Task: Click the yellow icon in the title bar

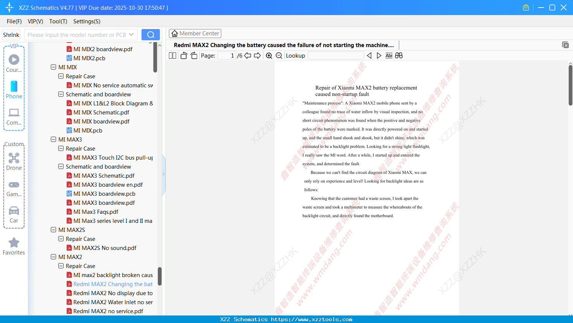Action: point(526,8)
